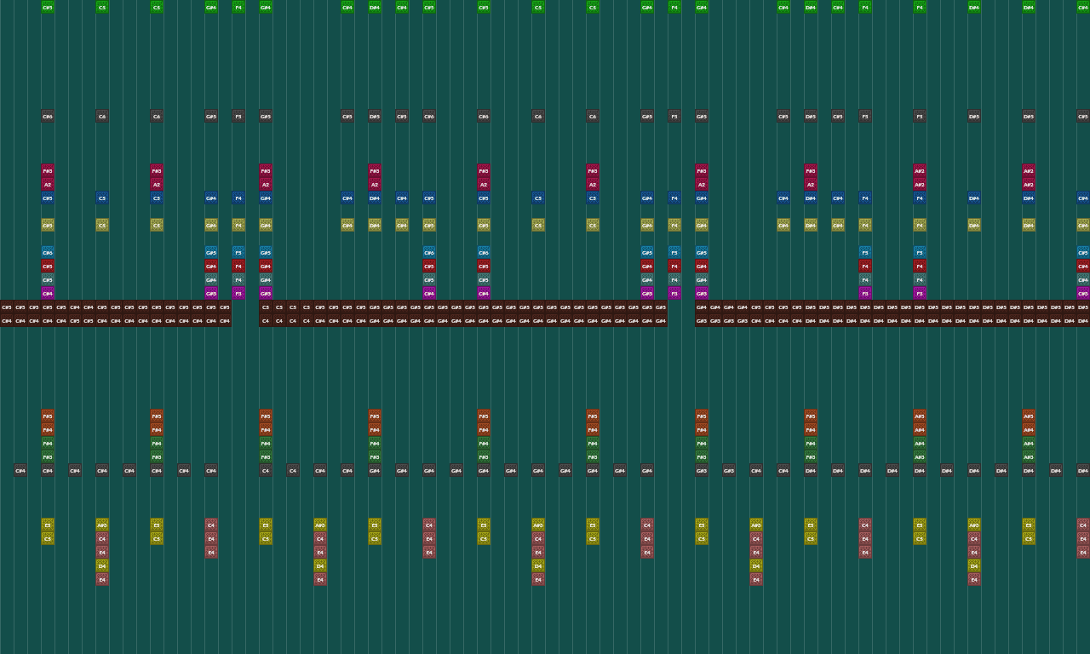Image resolution: width=1090 pixels, height=654 pixels.
Task: Select the leftmost dark green F#3 note
Action: click(x=48, y=456)
